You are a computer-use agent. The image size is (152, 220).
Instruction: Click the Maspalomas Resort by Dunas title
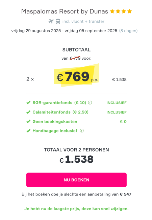click(65, 11)
